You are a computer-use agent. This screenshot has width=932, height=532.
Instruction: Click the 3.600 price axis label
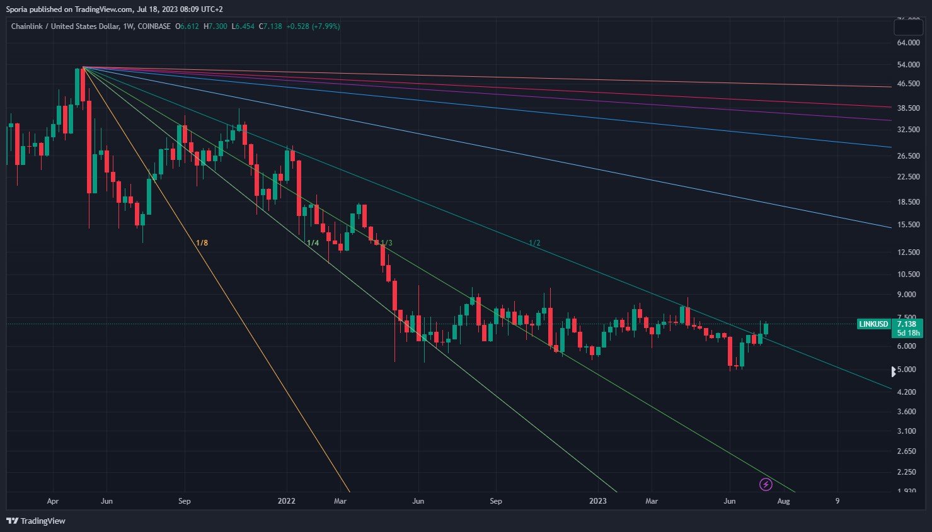point(906,412)
